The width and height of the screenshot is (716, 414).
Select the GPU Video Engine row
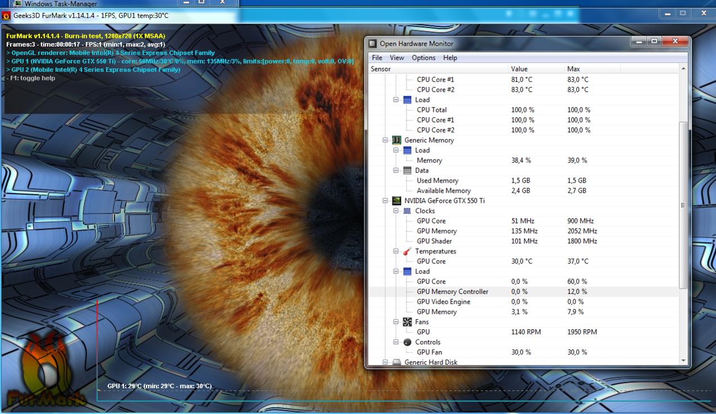tap(522, 302)
